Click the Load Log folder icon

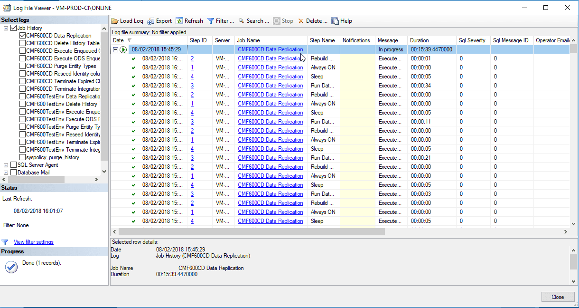pos(115,21)
